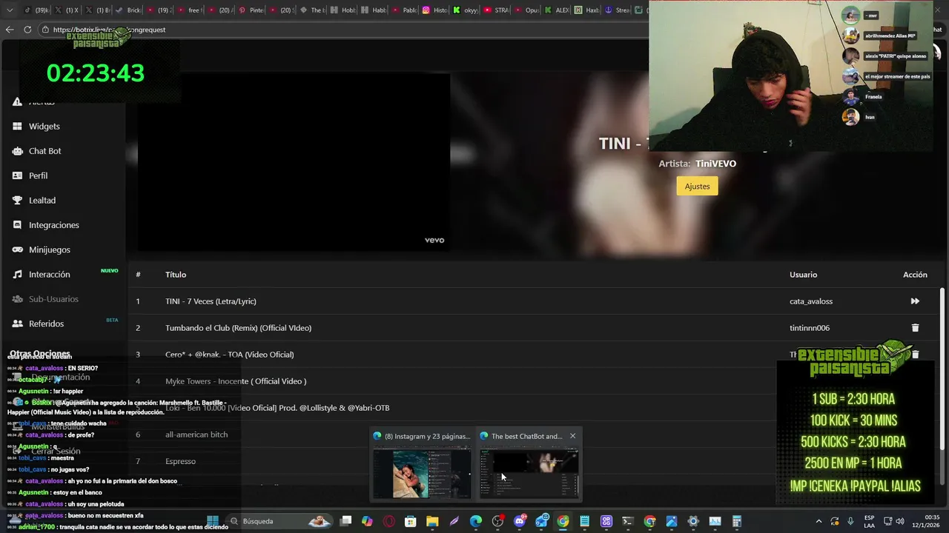Open Microsoft Edge from taskbar
Screen dimensions: 949x533
[476, 521]
